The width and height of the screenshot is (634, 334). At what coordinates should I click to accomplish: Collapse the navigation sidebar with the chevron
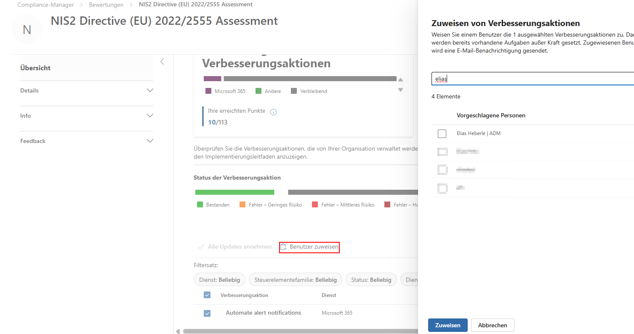(162, 61)
